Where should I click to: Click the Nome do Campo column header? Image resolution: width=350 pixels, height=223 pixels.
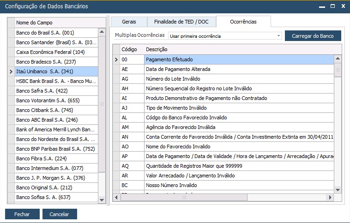[60, 23]
